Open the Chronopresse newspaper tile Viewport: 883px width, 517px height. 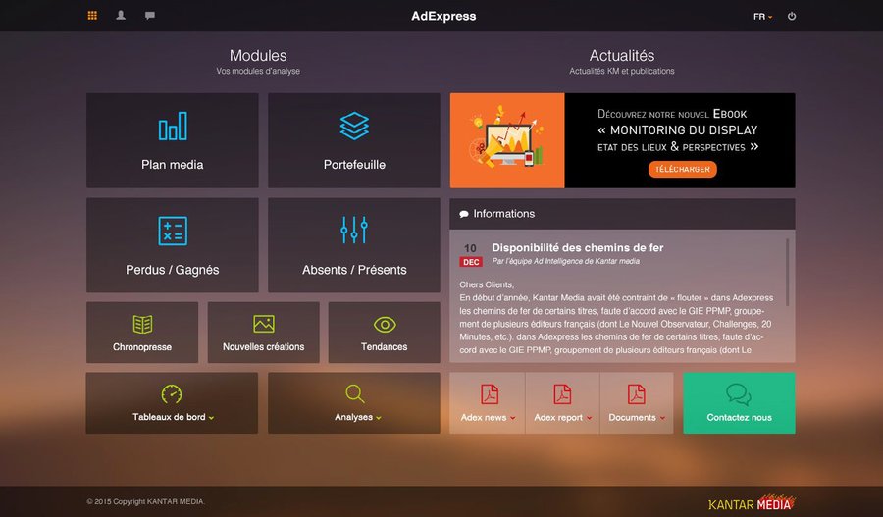coord(142,333)
